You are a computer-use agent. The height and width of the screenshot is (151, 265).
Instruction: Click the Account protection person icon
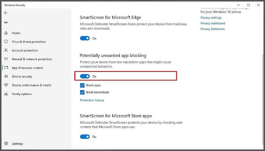(x=6, y=50)
